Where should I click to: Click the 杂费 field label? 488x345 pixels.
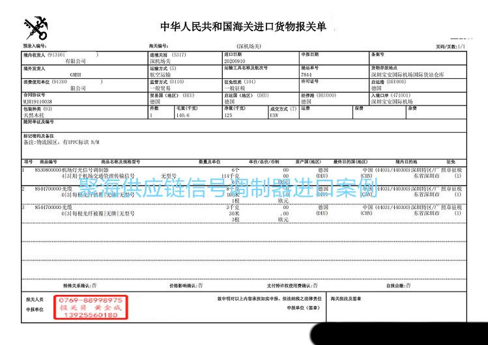point(412,108)
